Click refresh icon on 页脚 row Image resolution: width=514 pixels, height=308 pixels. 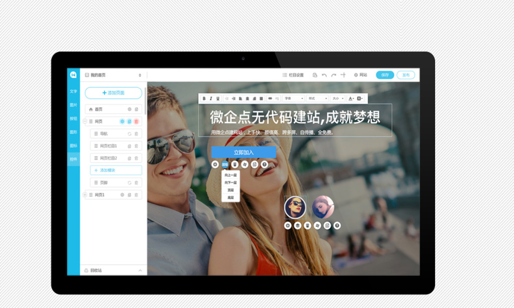(130, 183)
